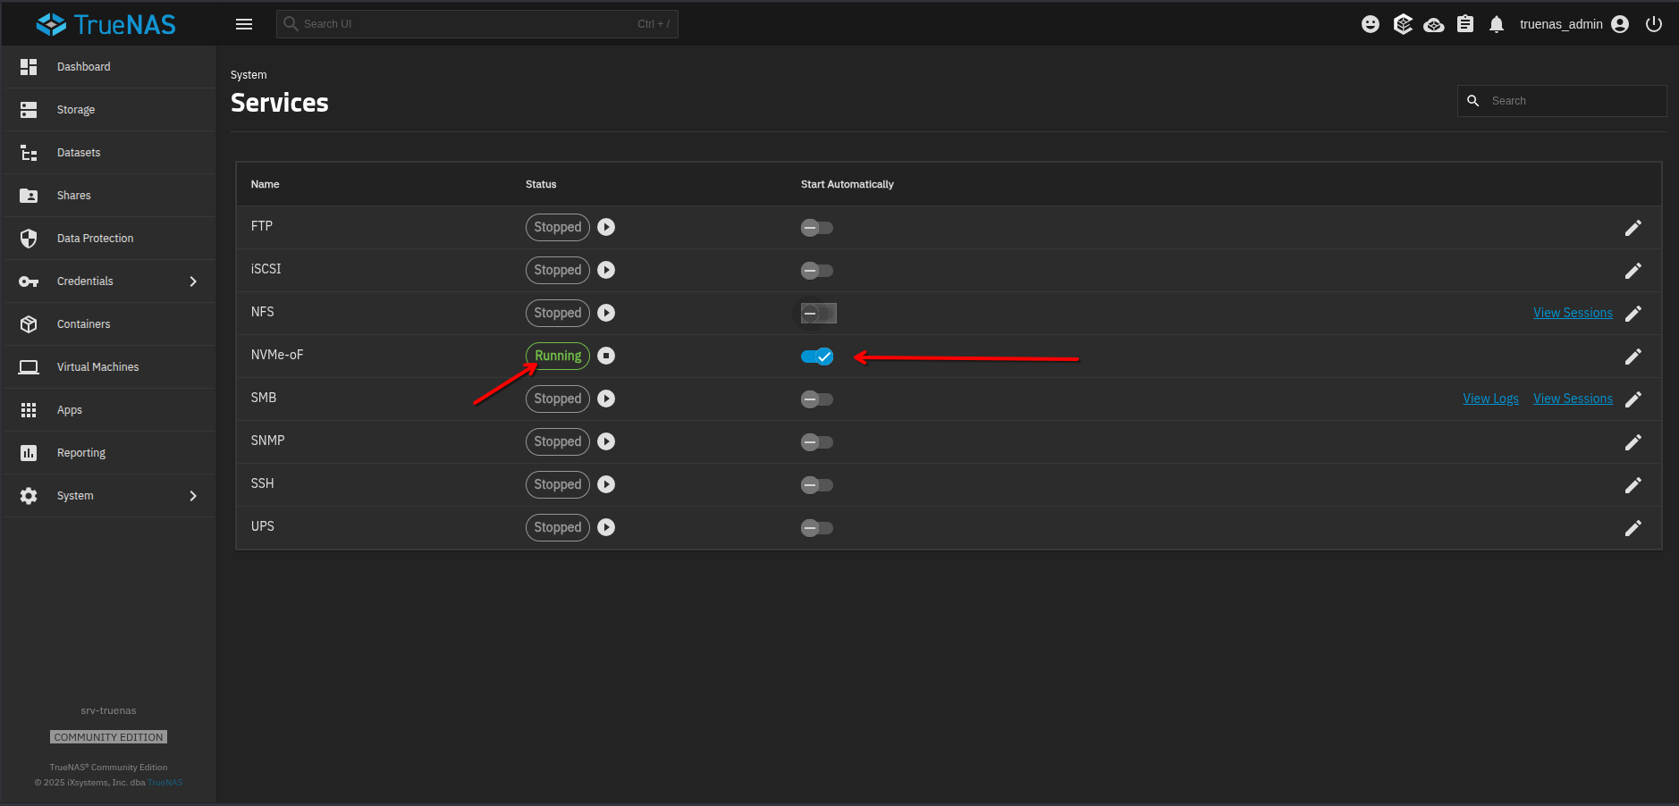
Task: Open the Jobs clipboard icon
Action: pos(1465,24)
